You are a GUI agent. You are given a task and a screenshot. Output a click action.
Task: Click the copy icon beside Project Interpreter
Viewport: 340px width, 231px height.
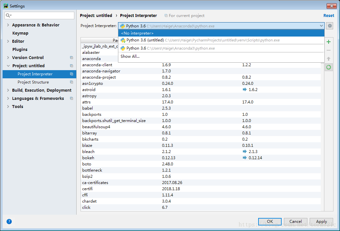click(x=71, y=74)
